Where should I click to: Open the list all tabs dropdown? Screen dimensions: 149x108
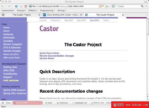coord(148,15)
